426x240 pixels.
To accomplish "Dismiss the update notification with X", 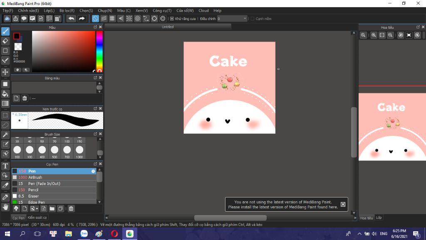I will (343, 204).
